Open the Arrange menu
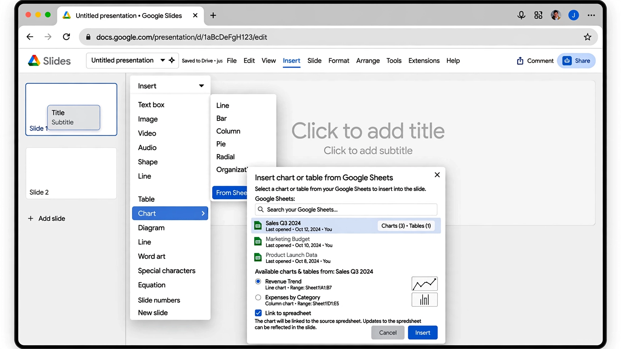621x349 pixels. pos(368,61)
